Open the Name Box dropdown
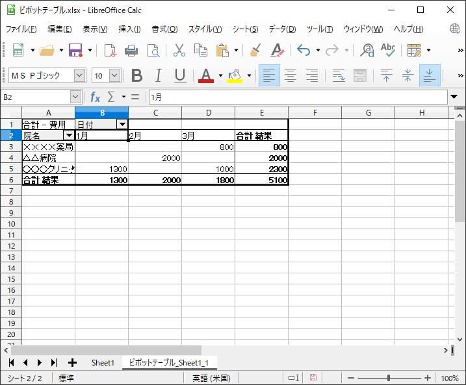The image size is (466, 385). 75,97
